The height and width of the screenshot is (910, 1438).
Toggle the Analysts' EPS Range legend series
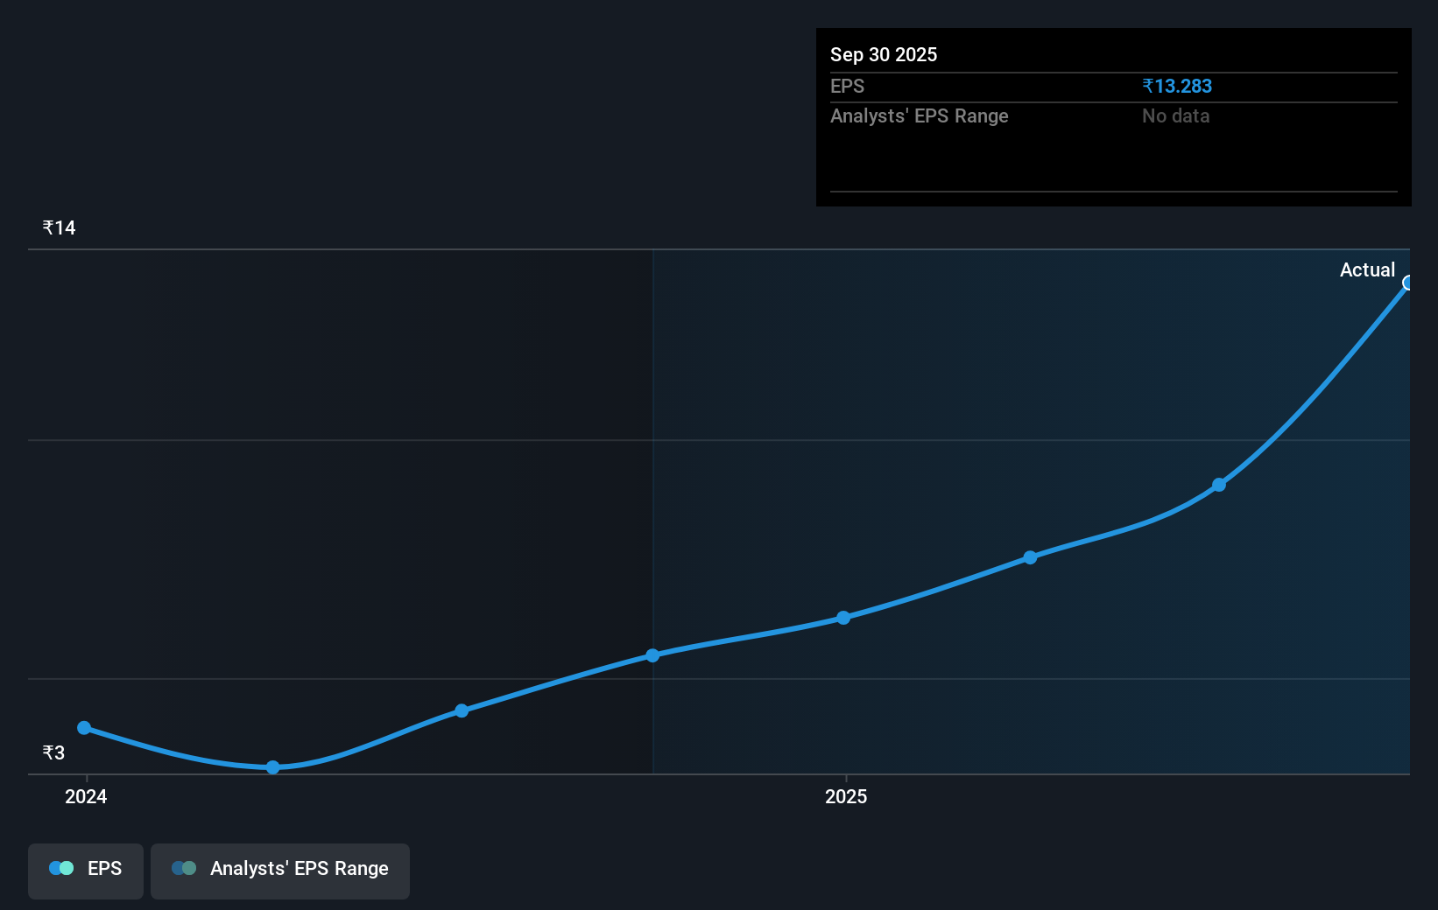coord(280,871)
